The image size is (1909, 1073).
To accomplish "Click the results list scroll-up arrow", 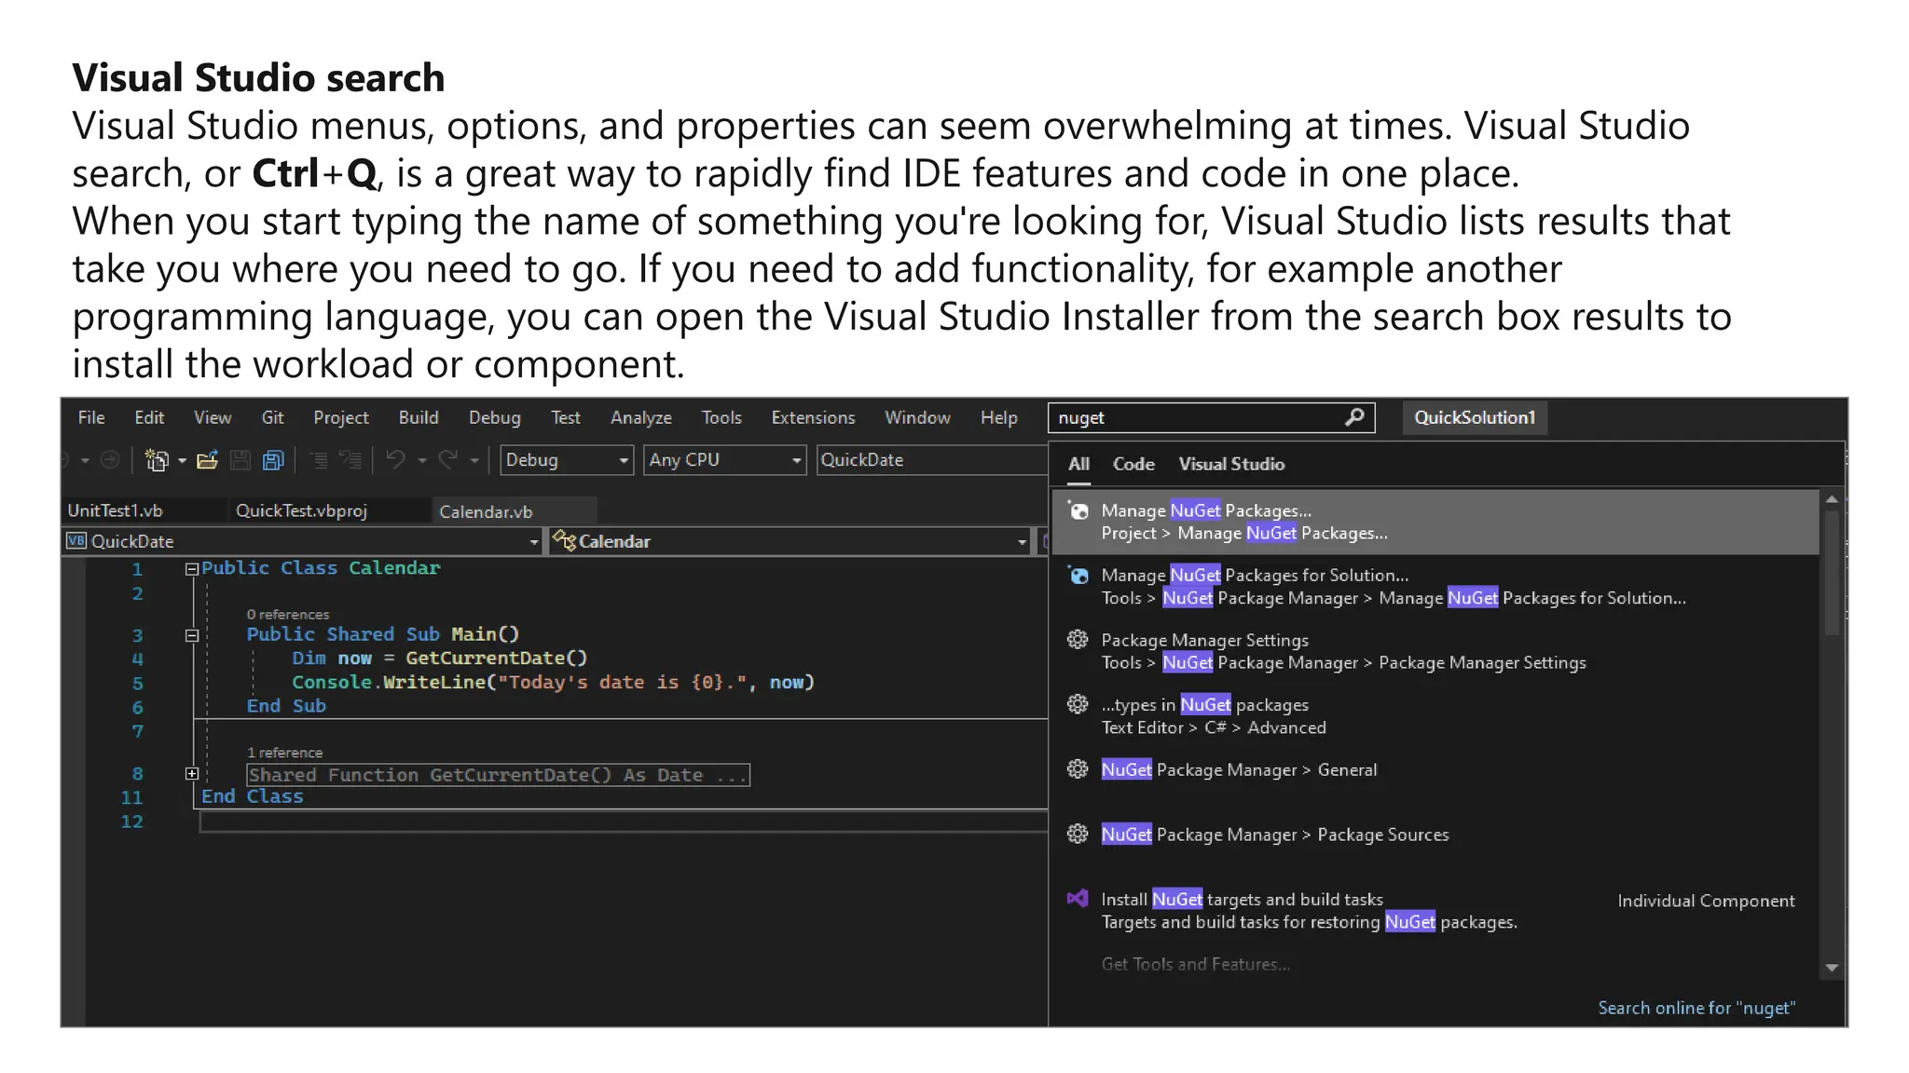I will tap(1832, 499).
